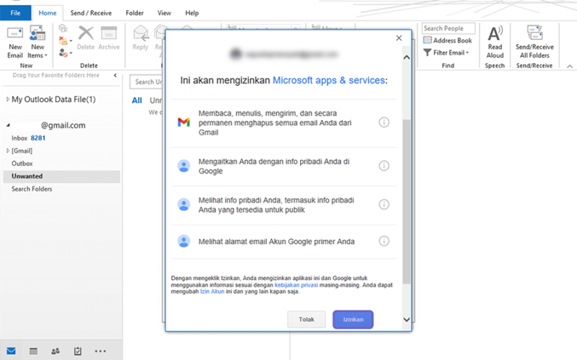
Task: Switch to Tasks view icon
Action: coord(78,351)
